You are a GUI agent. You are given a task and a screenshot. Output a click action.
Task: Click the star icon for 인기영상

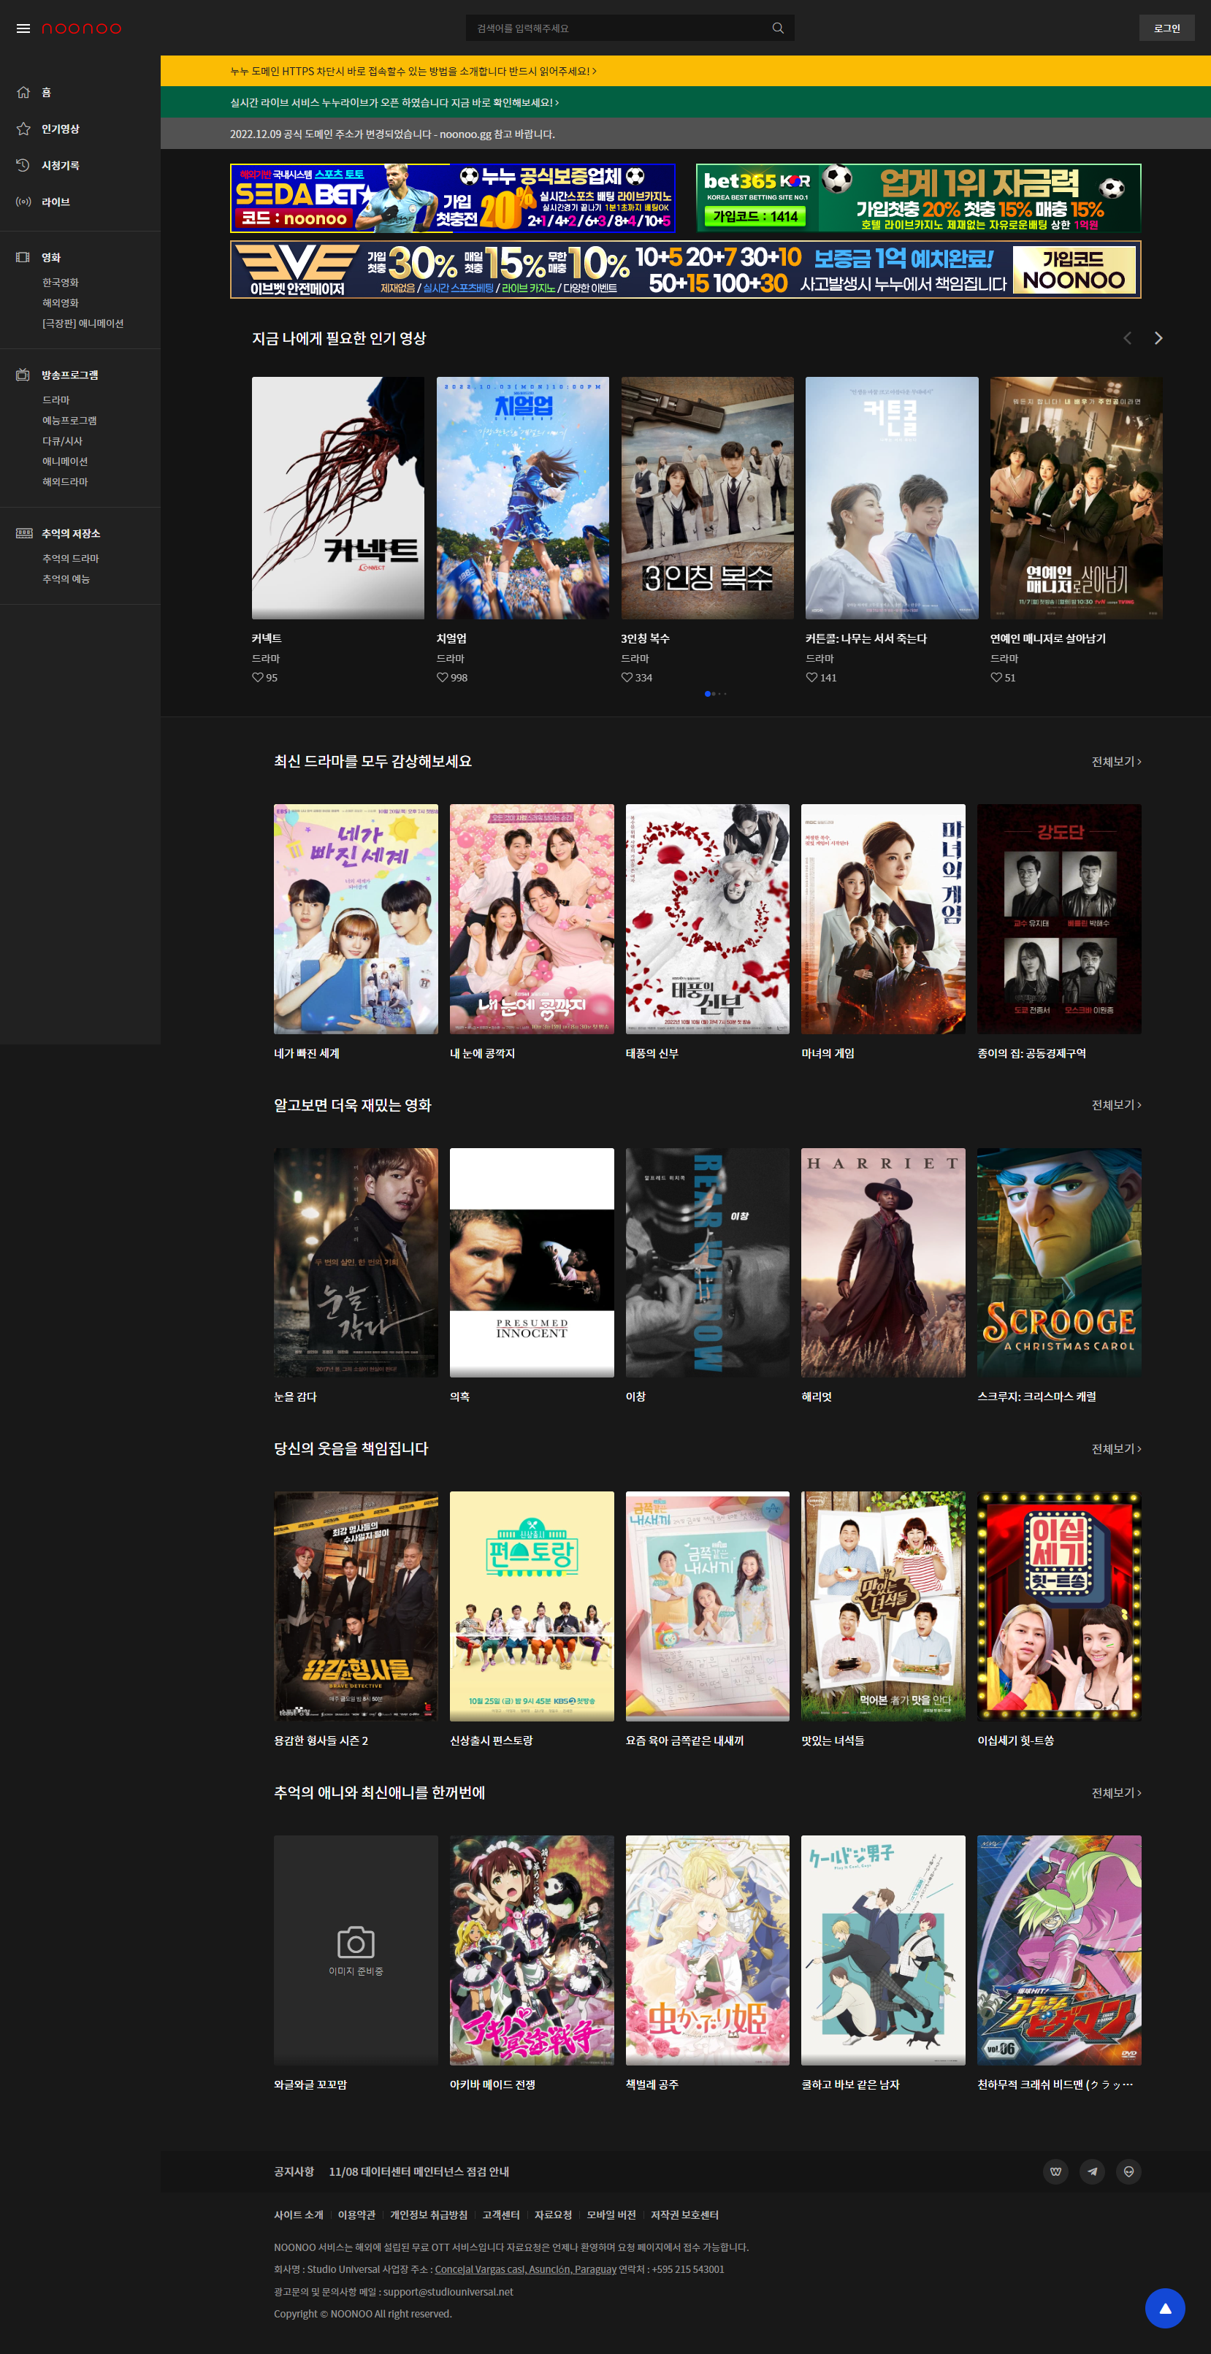(x=23, y=129)
